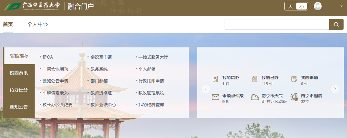The height and width of the screenshot is (138, 347).
Task: Show next cards with right chevron
Action: tap(335, 89)
